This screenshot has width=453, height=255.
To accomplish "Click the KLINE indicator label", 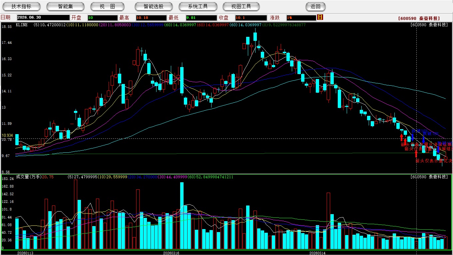I will (22, 25).
